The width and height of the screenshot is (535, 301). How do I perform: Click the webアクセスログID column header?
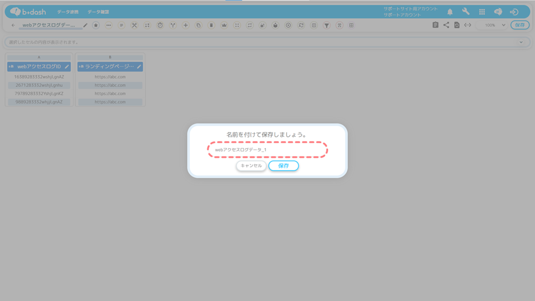point(39,67)
